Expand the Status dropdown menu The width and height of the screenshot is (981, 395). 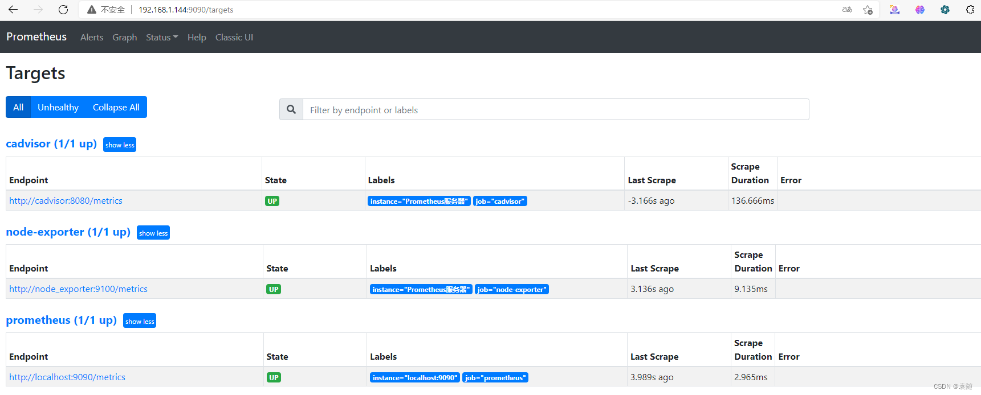[x=162, y=37]
